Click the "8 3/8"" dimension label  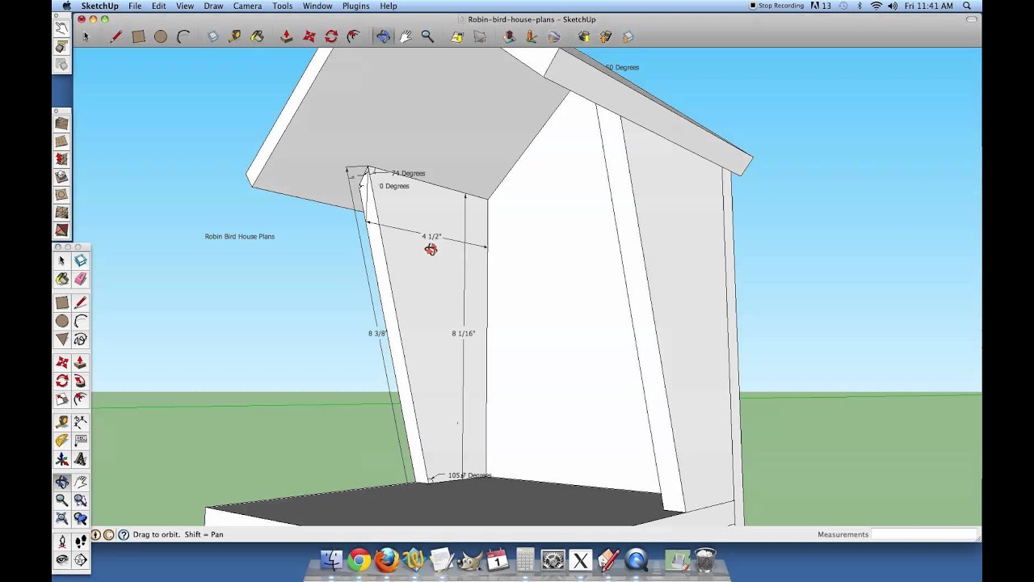[377, 333]
